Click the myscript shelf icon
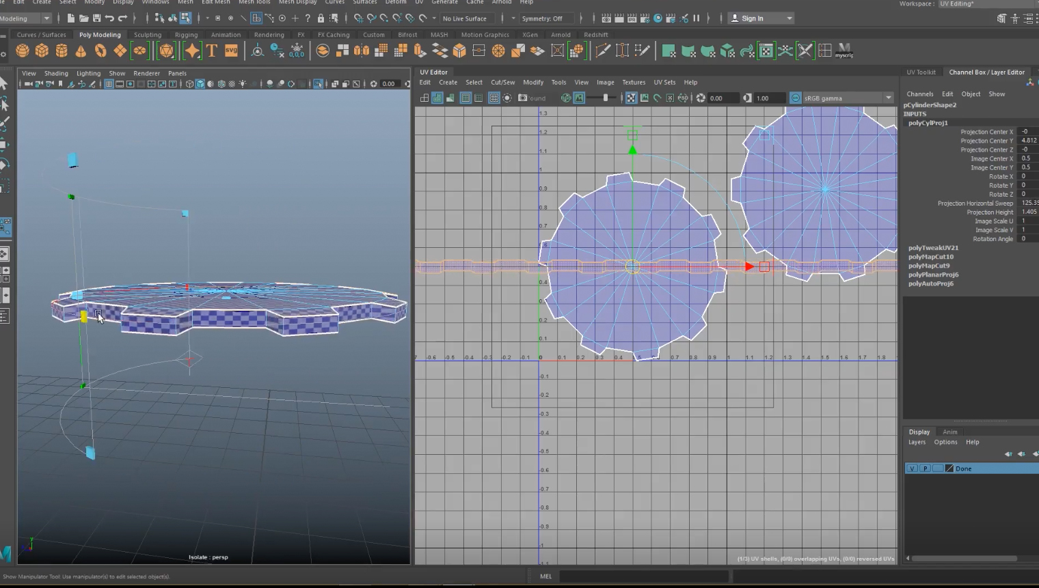 tap(844, 51)
